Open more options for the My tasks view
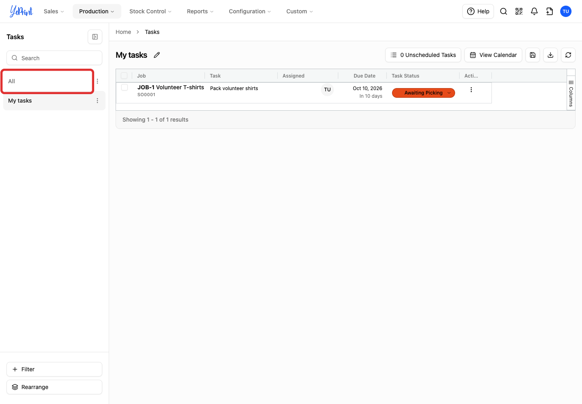This screenshot has height=404, width=582. (97, 101)
